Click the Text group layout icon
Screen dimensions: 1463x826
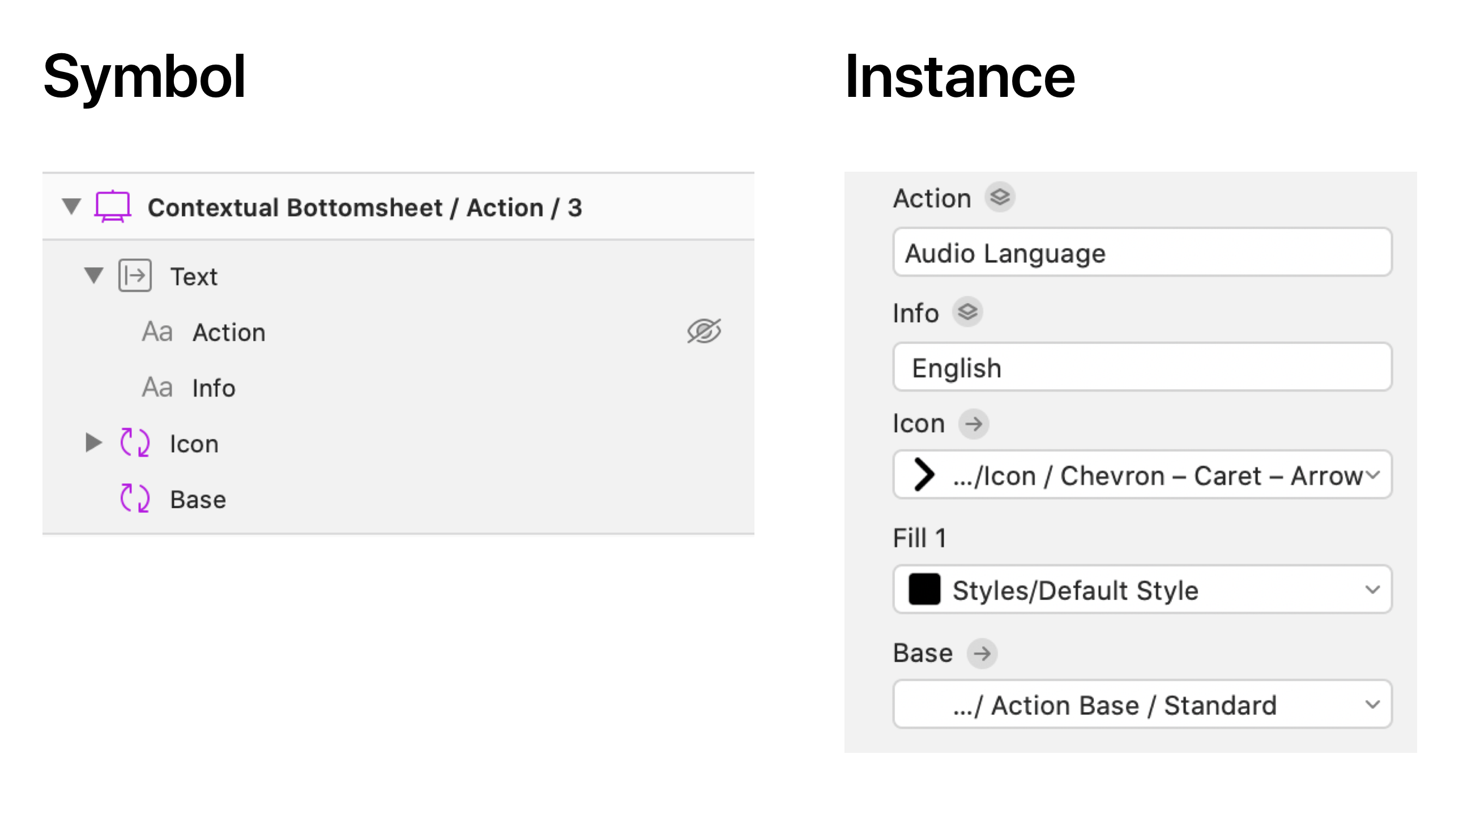click(135, 275)
